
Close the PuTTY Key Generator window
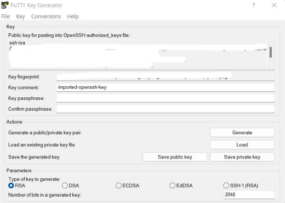[x=274, y=5]
